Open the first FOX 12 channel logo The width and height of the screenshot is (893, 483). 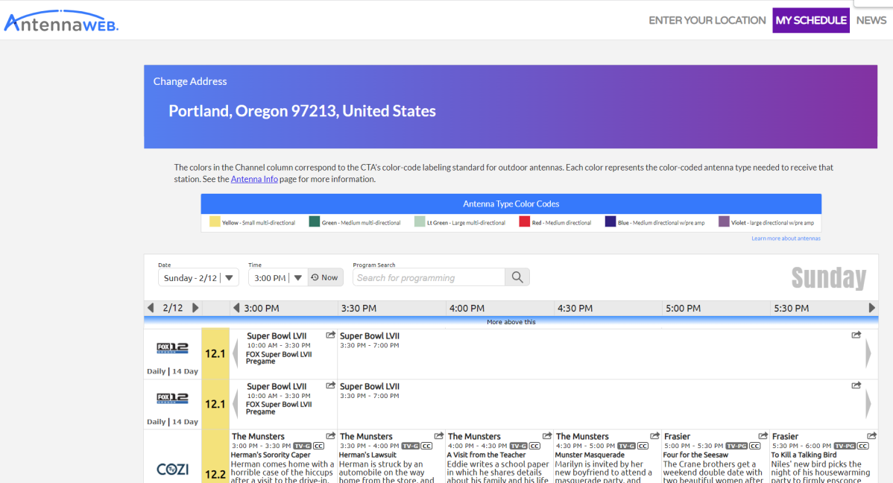click(173, 348)
